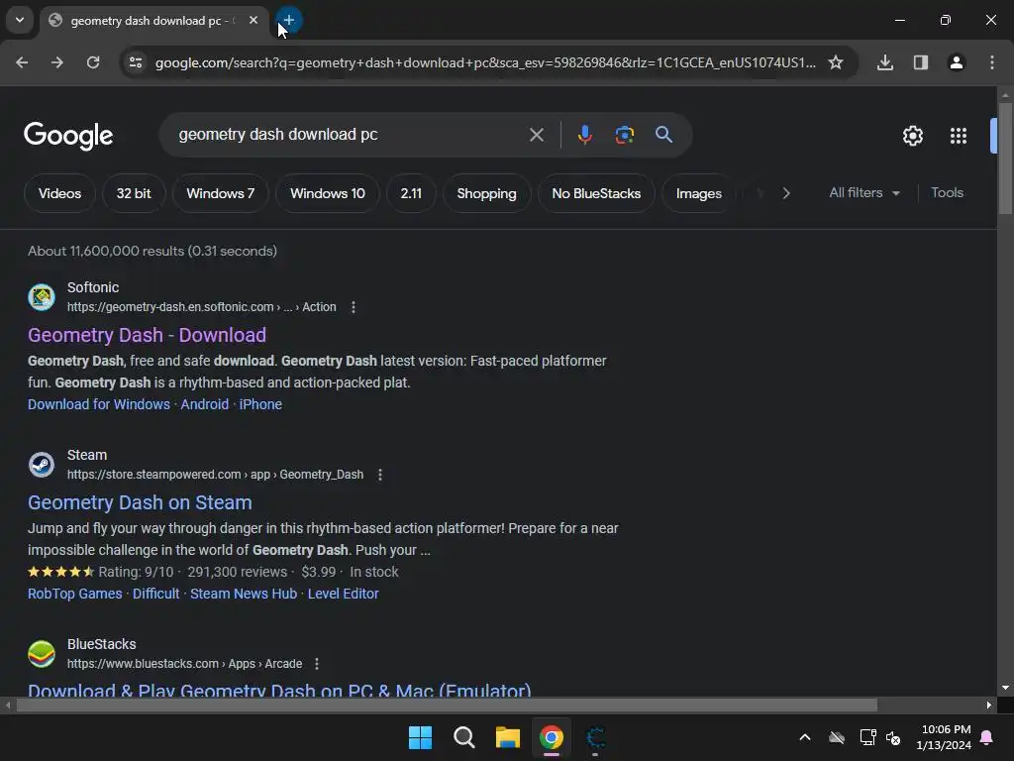This screenshot has height=761, width=1014.
Task: Open the Difficult sublink
Action: tap(155, 595)
